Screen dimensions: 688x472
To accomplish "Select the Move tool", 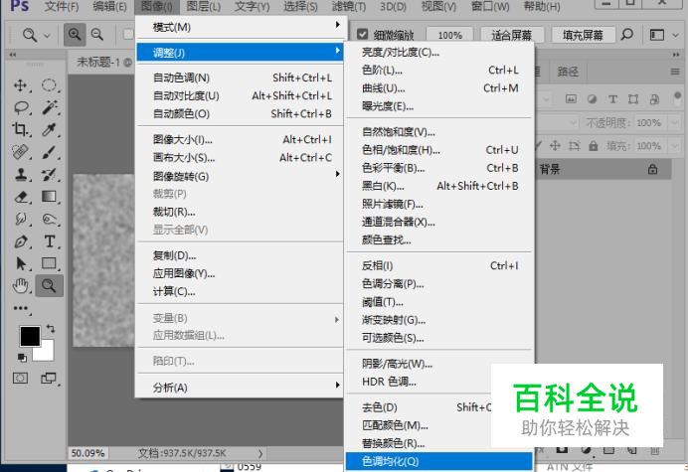I will pyautogui.click(x=21, y=84).
